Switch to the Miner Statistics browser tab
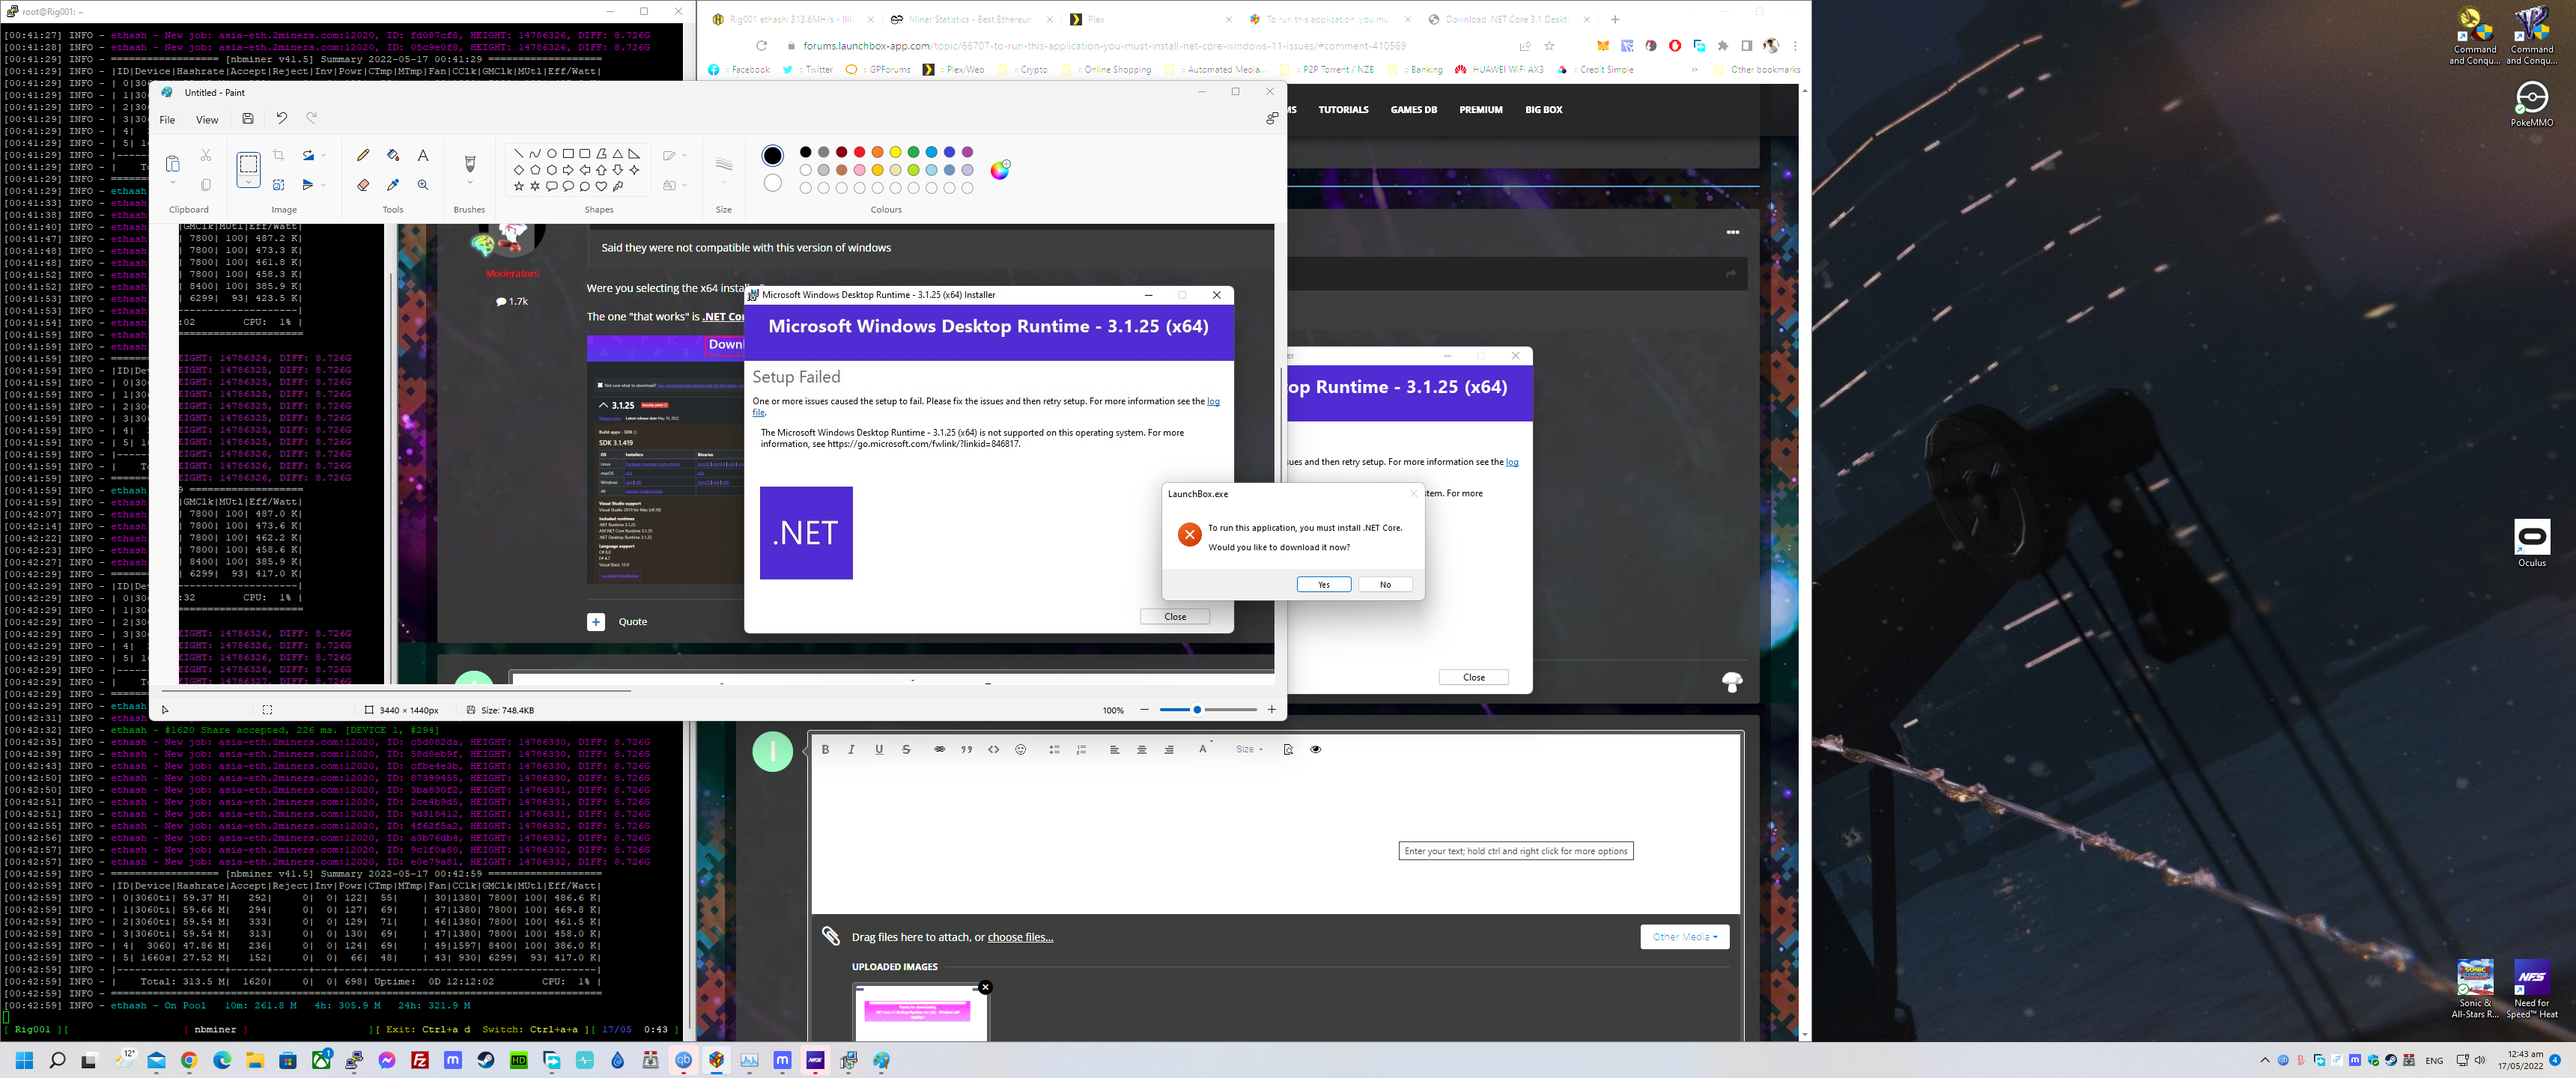This screenshot has height=1078, width=2576. click(971, 19)
